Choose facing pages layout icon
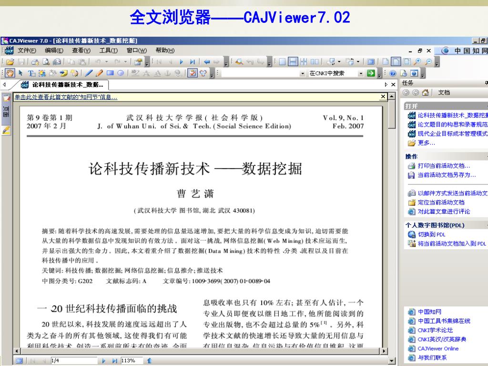Viewport: 488px width, 366px height. [x=315, y=61]
